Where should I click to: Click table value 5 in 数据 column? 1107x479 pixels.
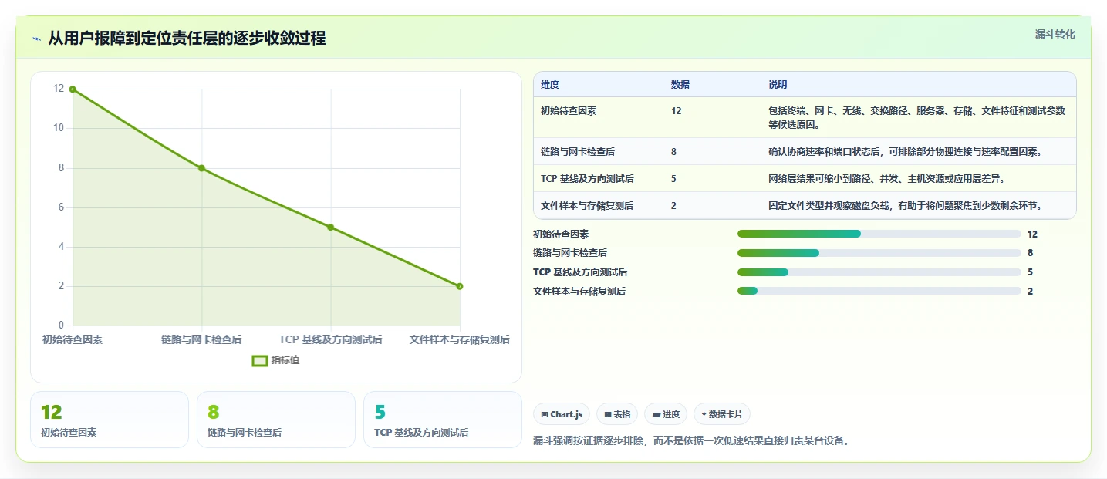click(674, 179)
